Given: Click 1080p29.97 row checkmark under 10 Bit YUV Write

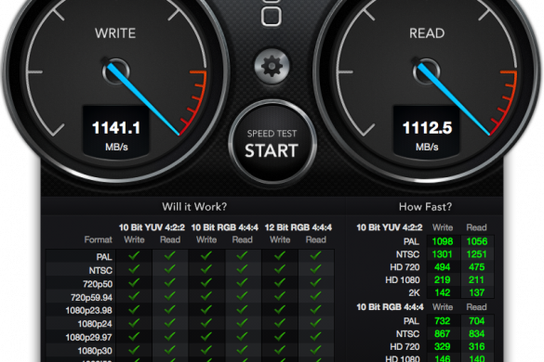Looking at the screenshot, I should [x=134, y=336].
